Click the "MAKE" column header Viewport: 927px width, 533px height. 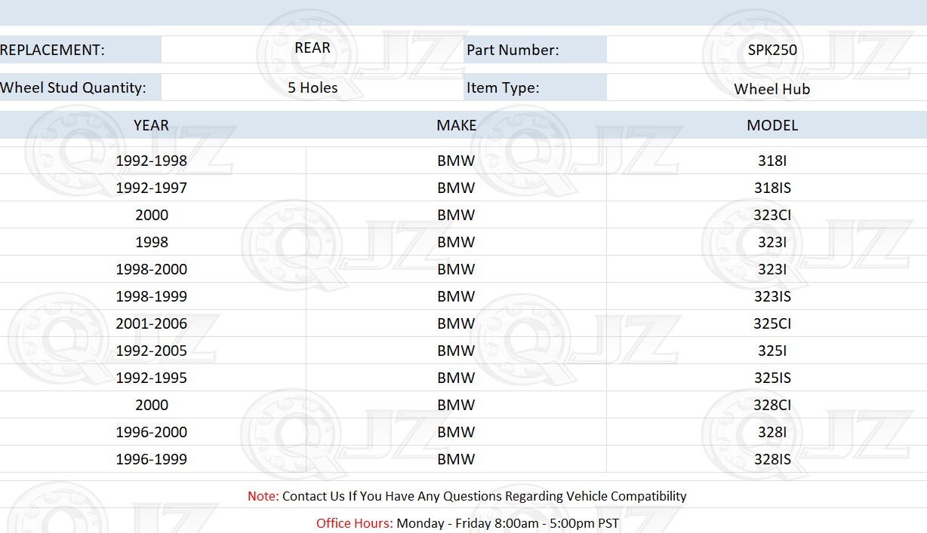point(457,125)
